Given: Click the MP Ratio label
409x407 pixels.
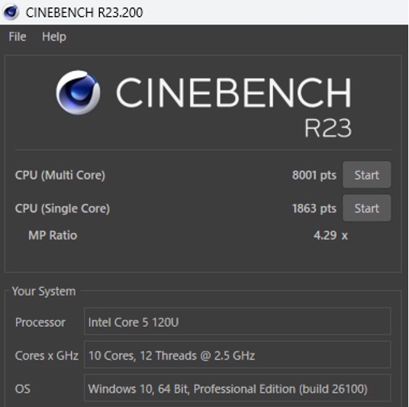Looking at the screenshot, I should [53, 235].
